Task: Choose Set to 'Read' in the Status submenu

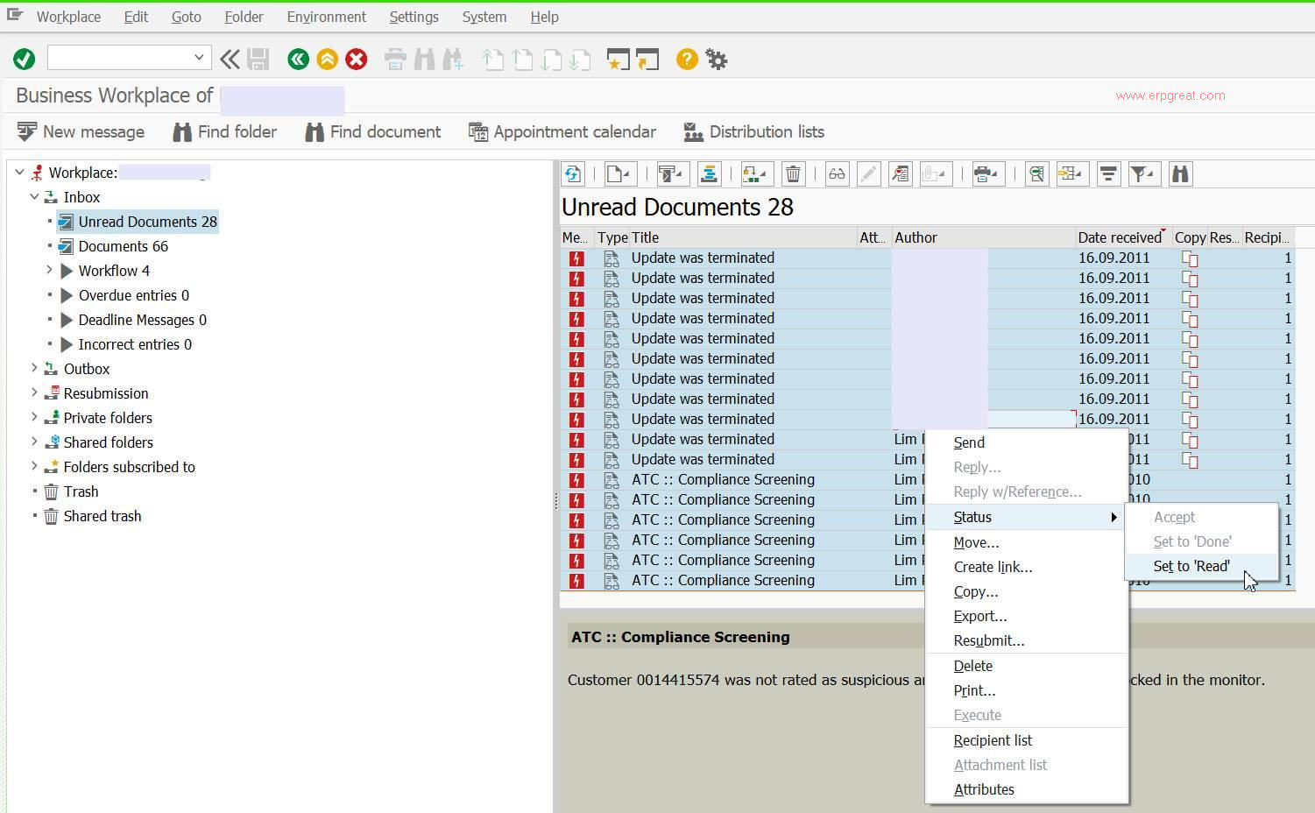Action: tap(1191, 567)
